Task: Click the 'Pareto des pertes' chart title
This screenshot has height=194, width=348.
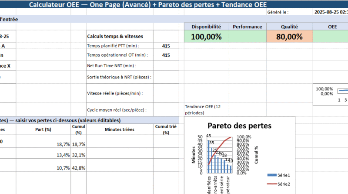Action: [x=240, y=126]
